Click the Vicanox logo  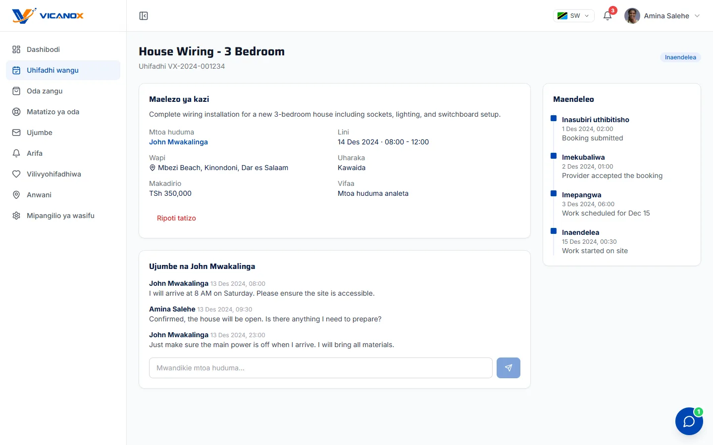48,16
